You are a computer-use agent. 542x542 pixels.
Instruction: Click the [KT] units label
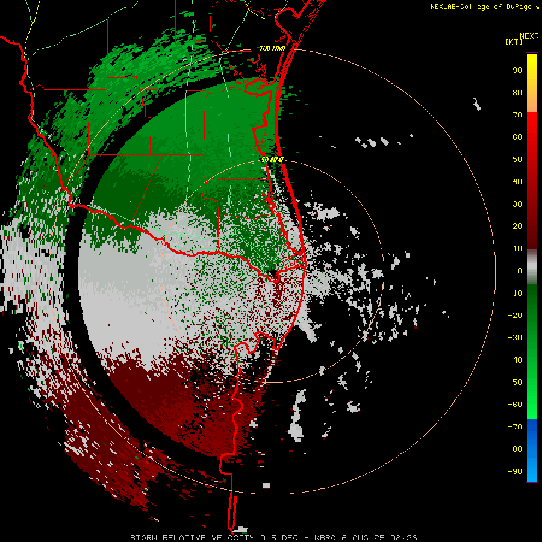(514, 42)
